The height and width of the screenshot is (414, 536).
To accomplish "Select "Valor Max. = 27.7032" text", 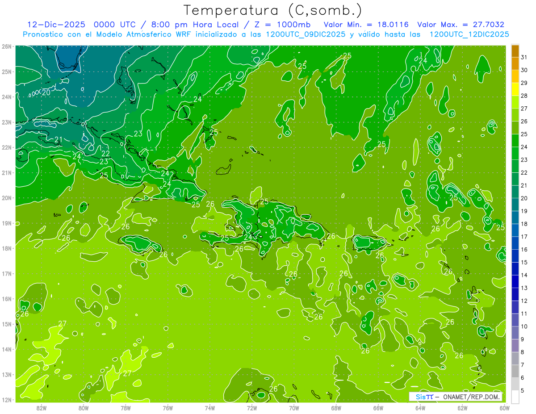I will [461, 25].
